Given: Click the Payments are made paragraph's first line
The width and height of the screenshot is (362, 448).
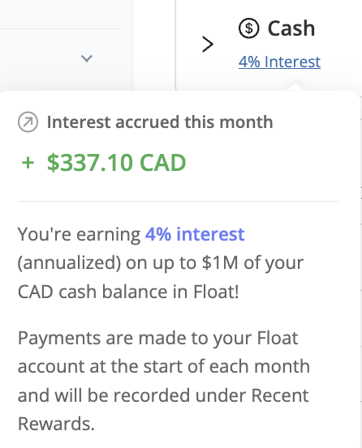Looking at the screenshot, I should click(x=158, y=339).
